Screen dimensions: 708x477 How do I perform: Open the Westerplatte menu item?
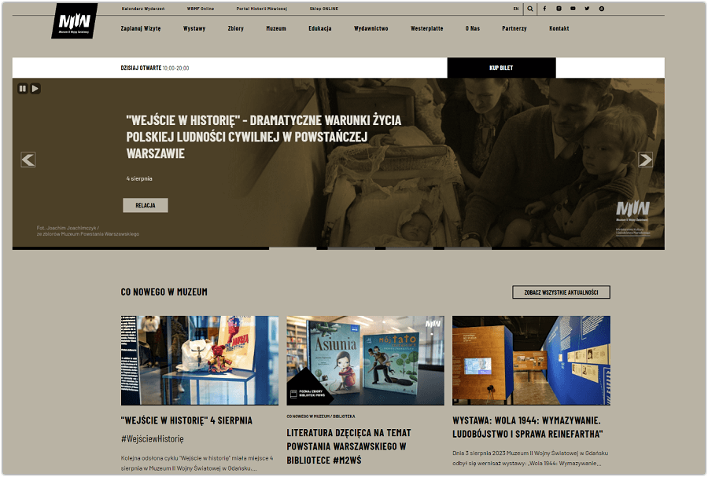[426, 28]
